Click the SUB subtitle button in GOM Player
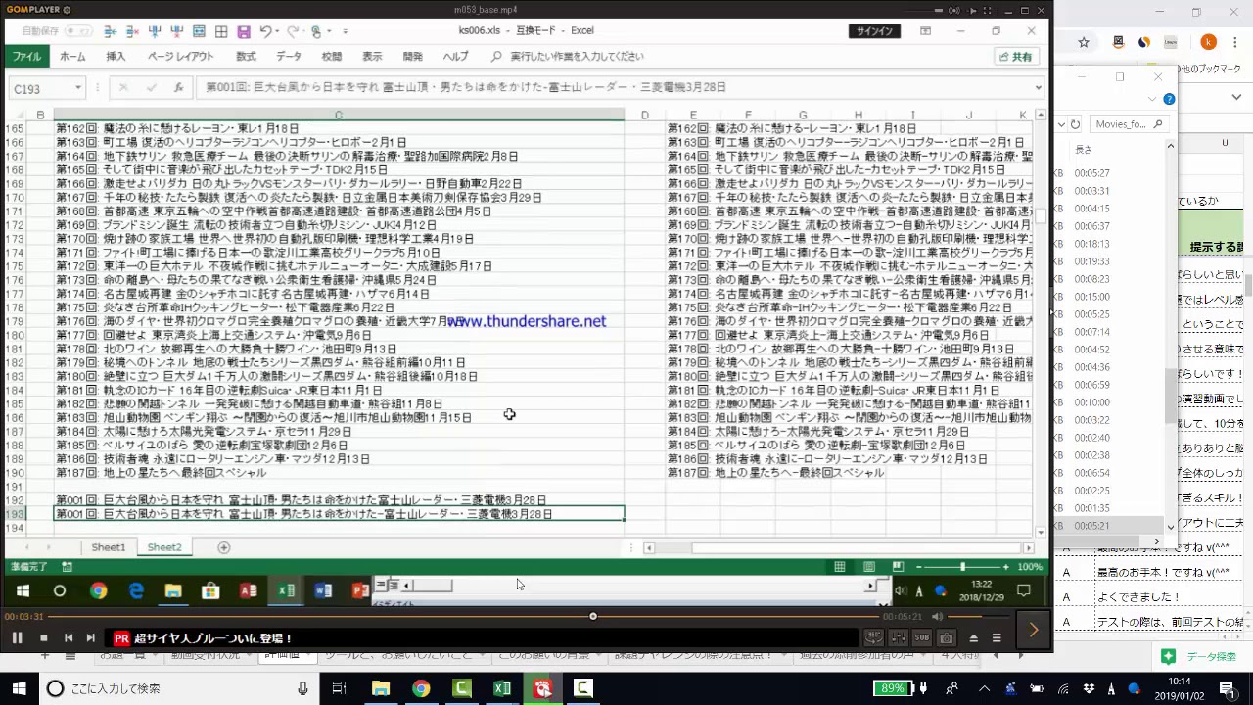Viewport: 1253px width, 705px height. 921,638
